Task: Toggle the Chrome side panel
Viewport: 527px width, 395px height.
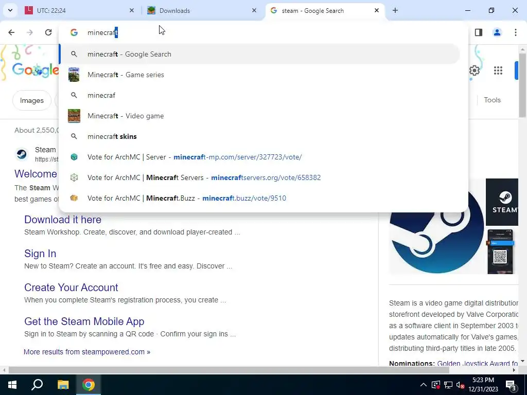Action: point(479,32)
